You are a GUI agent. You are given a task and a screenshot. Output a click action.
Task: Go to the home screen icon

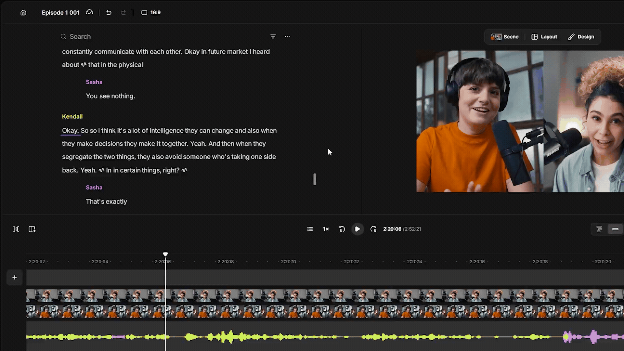pos(23,13)
